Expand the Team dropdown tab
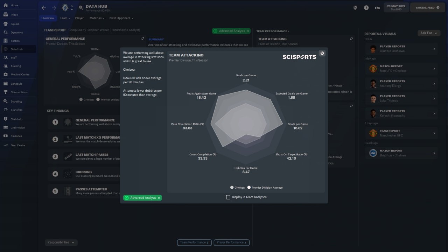This screenshot has width=448, height=252. pyautogui.click(x=65, y=18)
